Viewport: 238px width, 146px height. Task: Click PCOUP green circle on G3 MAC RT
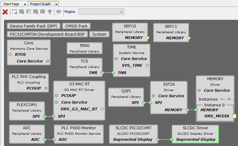pyautogui.click(x=57, y=95)
